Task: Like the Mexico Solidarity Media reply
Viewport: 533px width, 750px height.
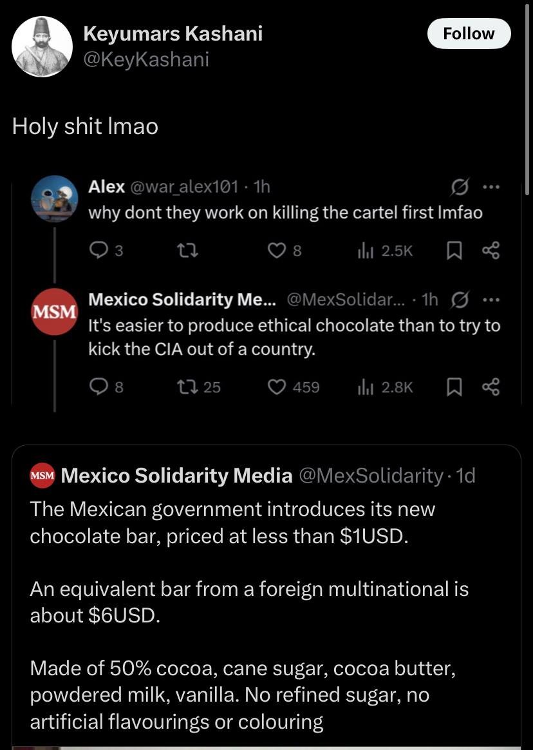Action: (x=277, y=387)
